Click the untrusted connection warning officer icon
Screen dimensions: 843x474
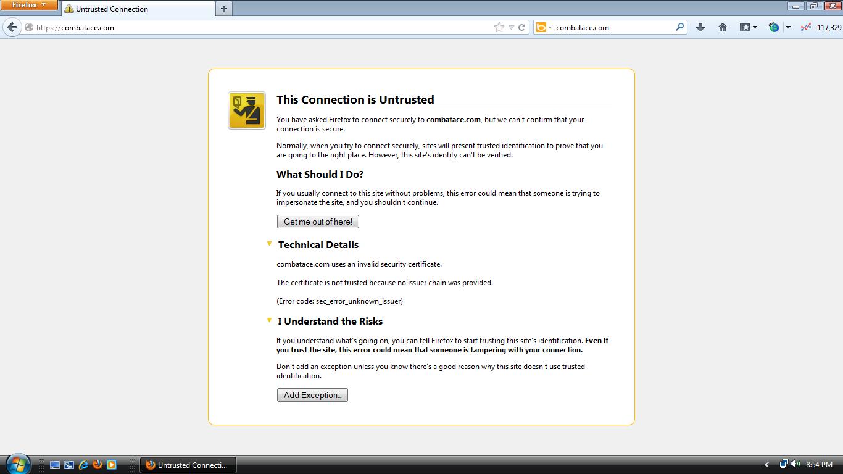247,110
